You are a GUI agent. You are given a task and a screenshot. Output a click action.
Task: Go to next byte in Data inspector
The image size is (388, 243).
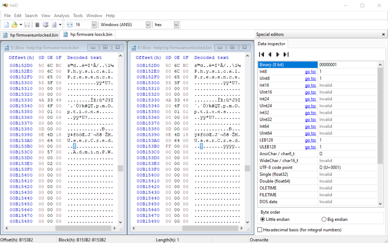[x=278, y=54]
